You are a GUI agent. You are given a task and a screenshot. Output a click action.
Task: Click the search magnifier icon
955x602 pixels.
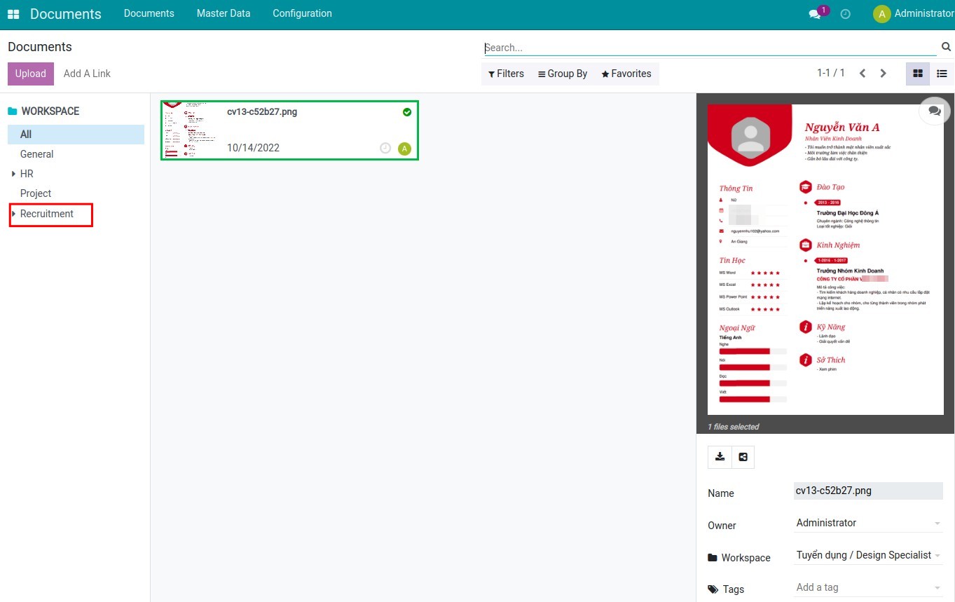(x=946, y=47)
